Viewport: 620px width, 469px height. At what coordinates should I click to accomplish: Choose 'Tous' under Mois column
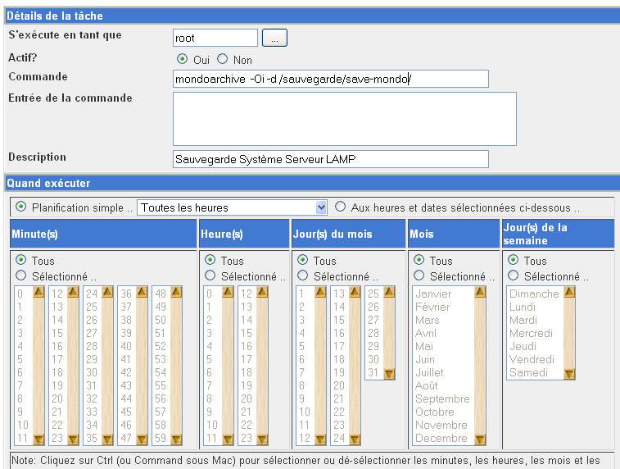pyautogui.click(x=419, y=261)
